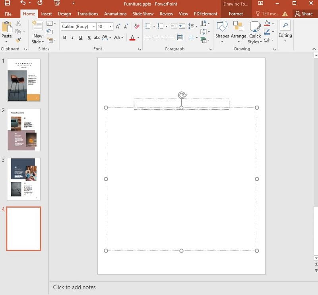The image size is (318, 295).
Task: Clear all formatting eraser icon
Action: [x=137, y=26]
